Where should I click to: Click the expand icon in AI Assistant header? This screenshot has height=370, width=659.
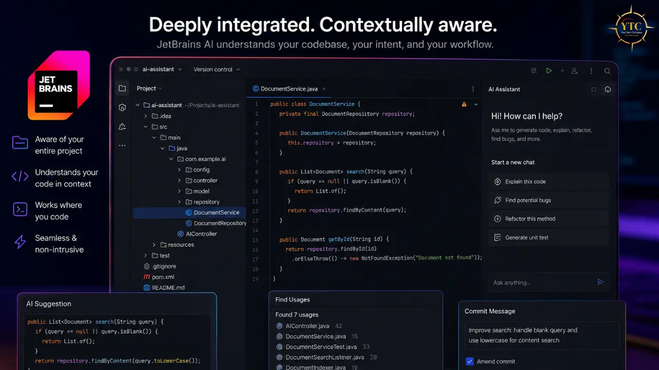point(594,89)
